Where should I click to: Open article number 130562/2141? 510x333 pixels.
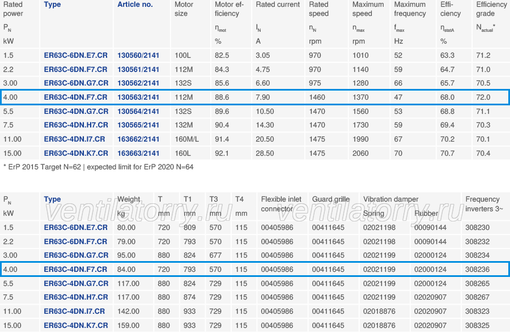[x=138, y=83]
